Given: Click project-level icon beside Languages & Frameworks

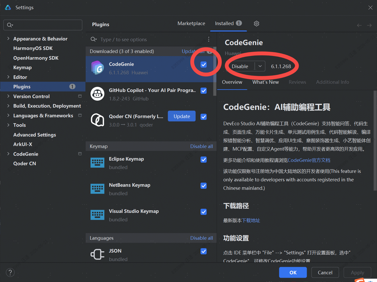Looking at the screenshot, I should coord(80,115).
